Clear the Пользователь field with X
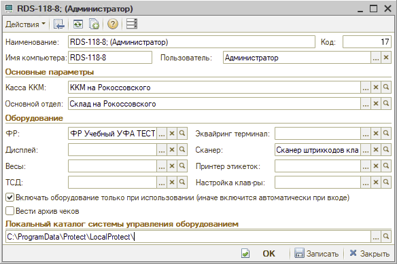The height and width of the screenshot is (264, 397). (386, 58)
